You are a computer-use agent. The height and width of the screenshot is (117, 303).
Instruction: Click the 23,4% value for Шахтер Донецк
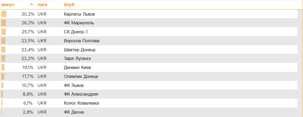[x=28, y=50]
